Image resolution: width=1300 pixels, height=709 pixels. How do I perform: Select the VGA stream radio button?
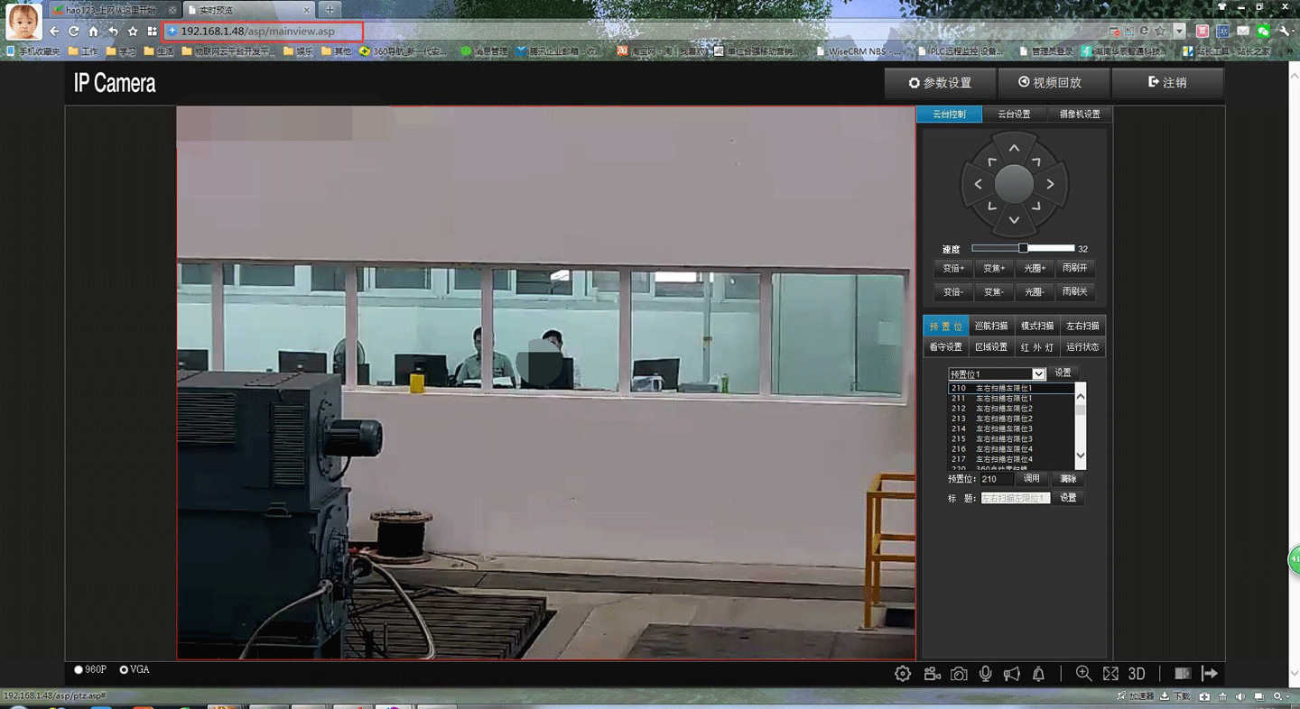click(124, 669)
